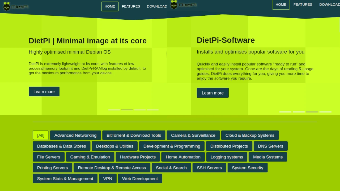Open Learn more under Minimal image slide

pyautogui.click(x=44, y=92)
